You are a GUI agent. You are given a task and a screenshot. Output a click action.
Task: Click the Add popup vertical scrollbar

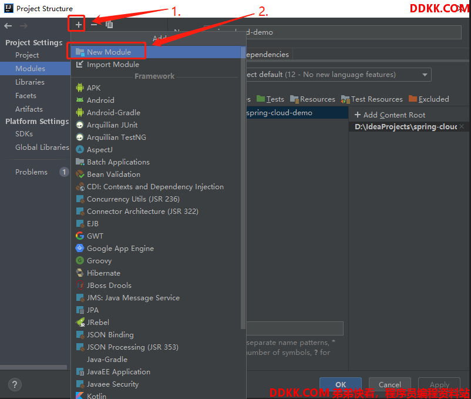243,188
